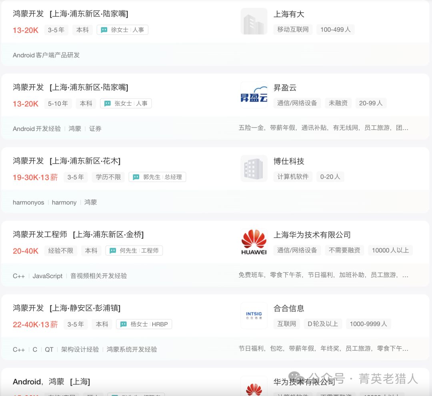The image size is (432, 396).
Task: Open the Android, 鸿蒙 [上海] job listing
Action: click(51, 382)
